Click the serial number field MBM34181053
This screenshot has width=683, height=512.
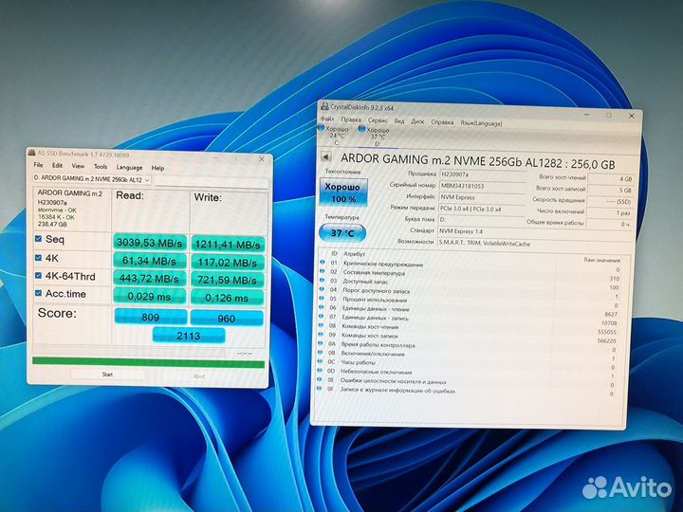tap(482, 186)
